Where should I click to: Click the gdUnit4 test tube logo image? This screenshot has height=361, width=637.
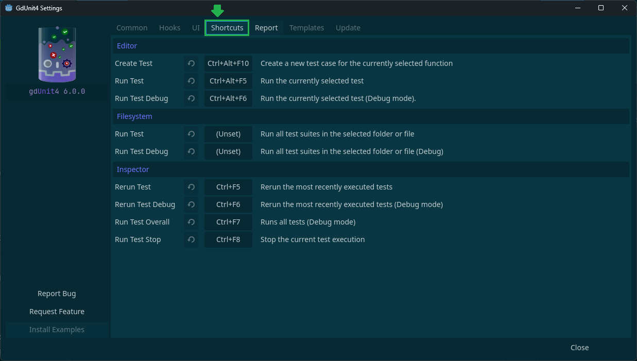click(x=57, y=54)
